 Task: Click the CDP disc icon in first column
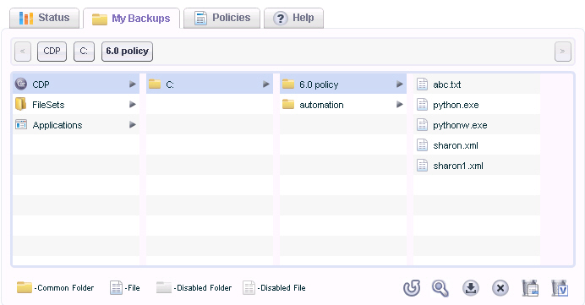pos(21,84)
